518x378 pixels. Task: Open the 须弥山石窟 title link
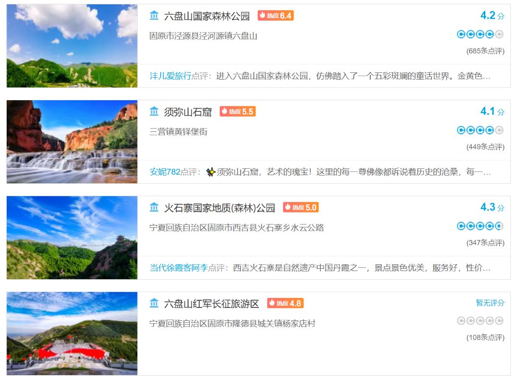[x=188, y=112]
